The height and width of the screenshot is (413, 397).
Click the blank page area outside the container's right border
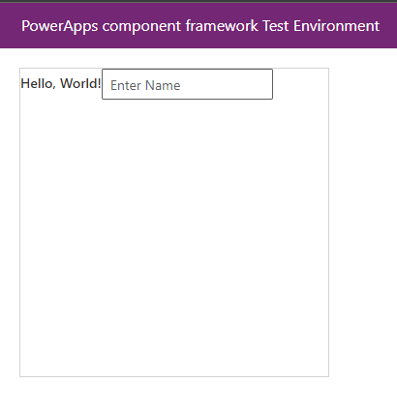(363, 222)
